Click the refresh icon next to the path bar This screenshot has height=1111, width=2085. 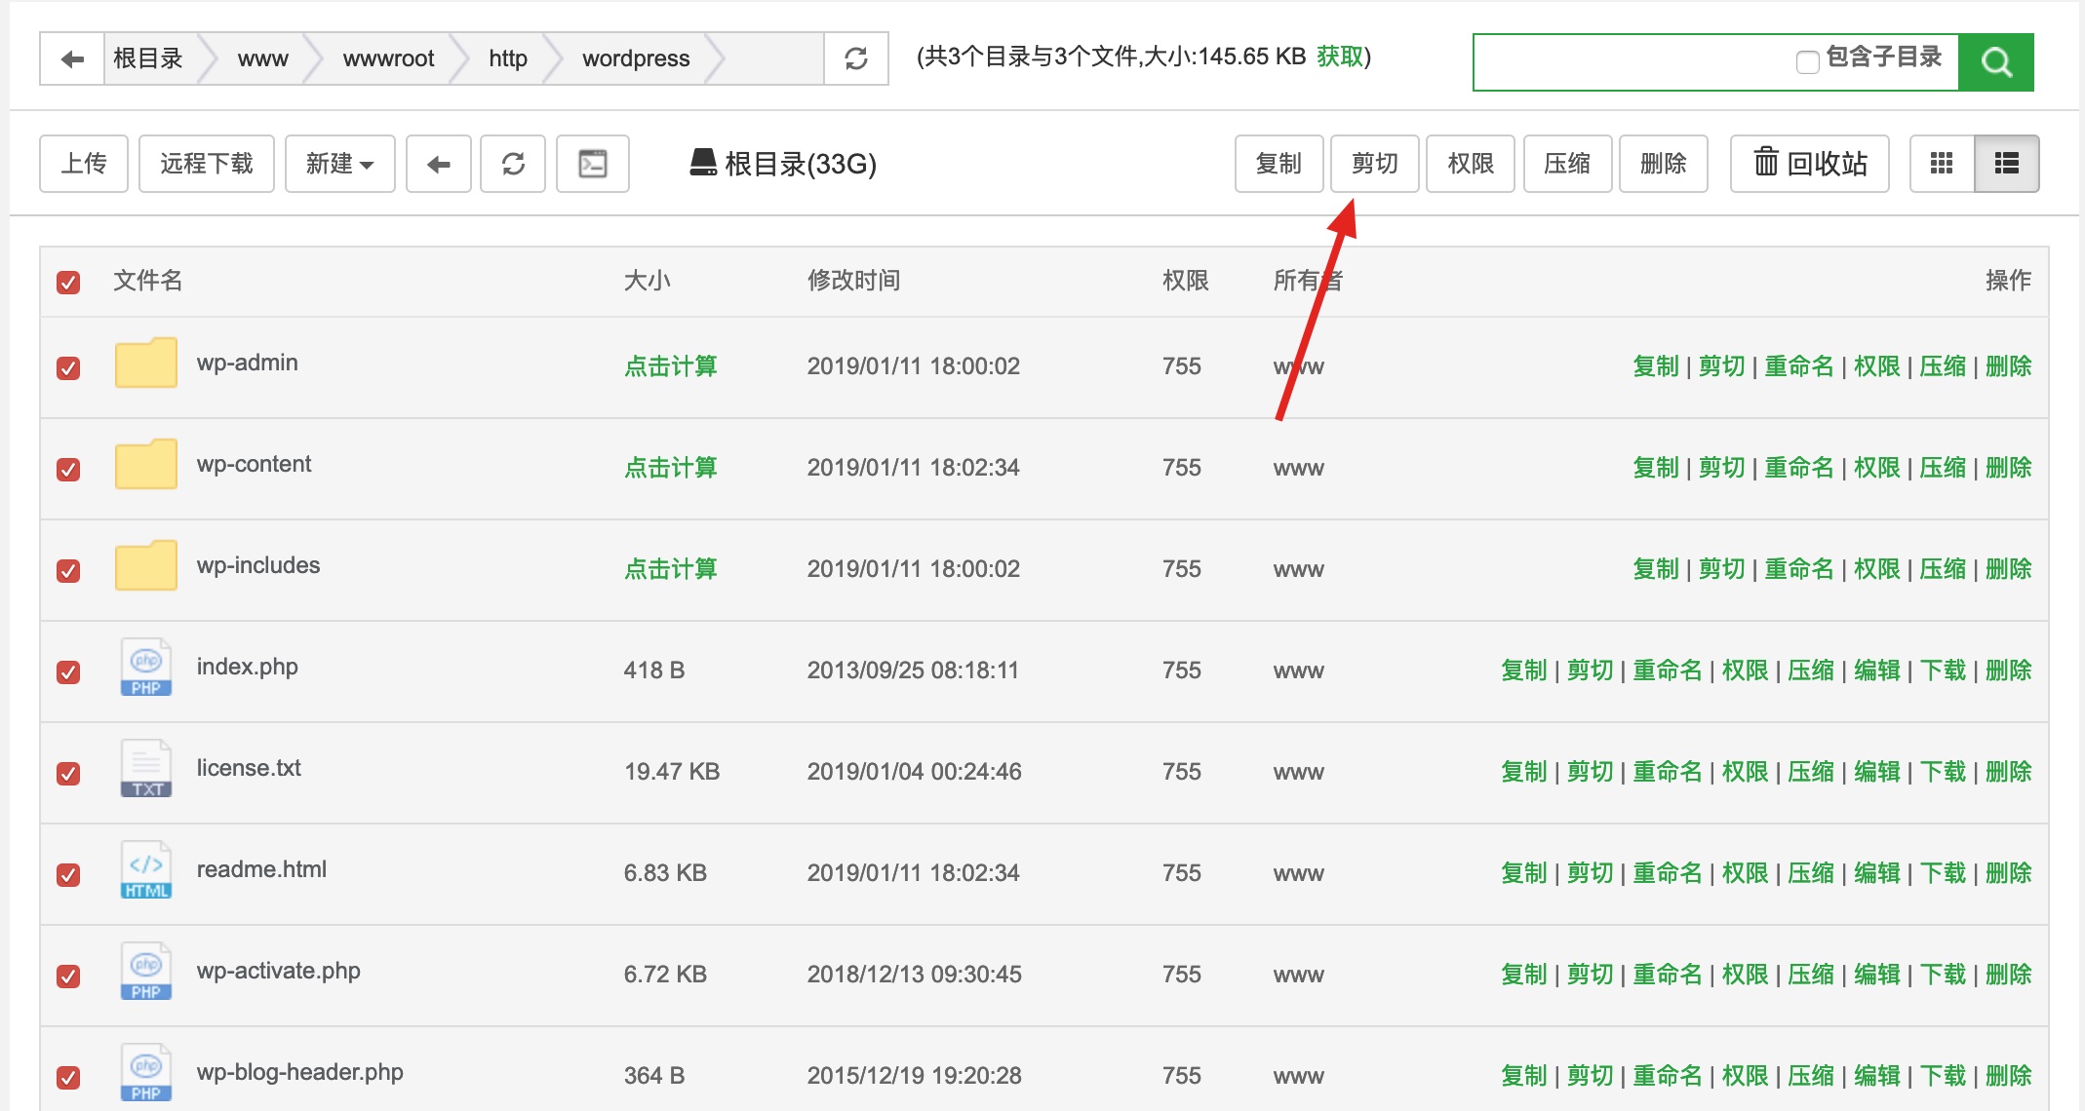point(855,59)
